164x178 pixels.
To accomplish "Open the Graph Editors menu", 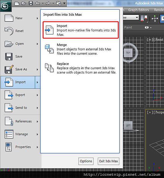I will coord(139,10).
